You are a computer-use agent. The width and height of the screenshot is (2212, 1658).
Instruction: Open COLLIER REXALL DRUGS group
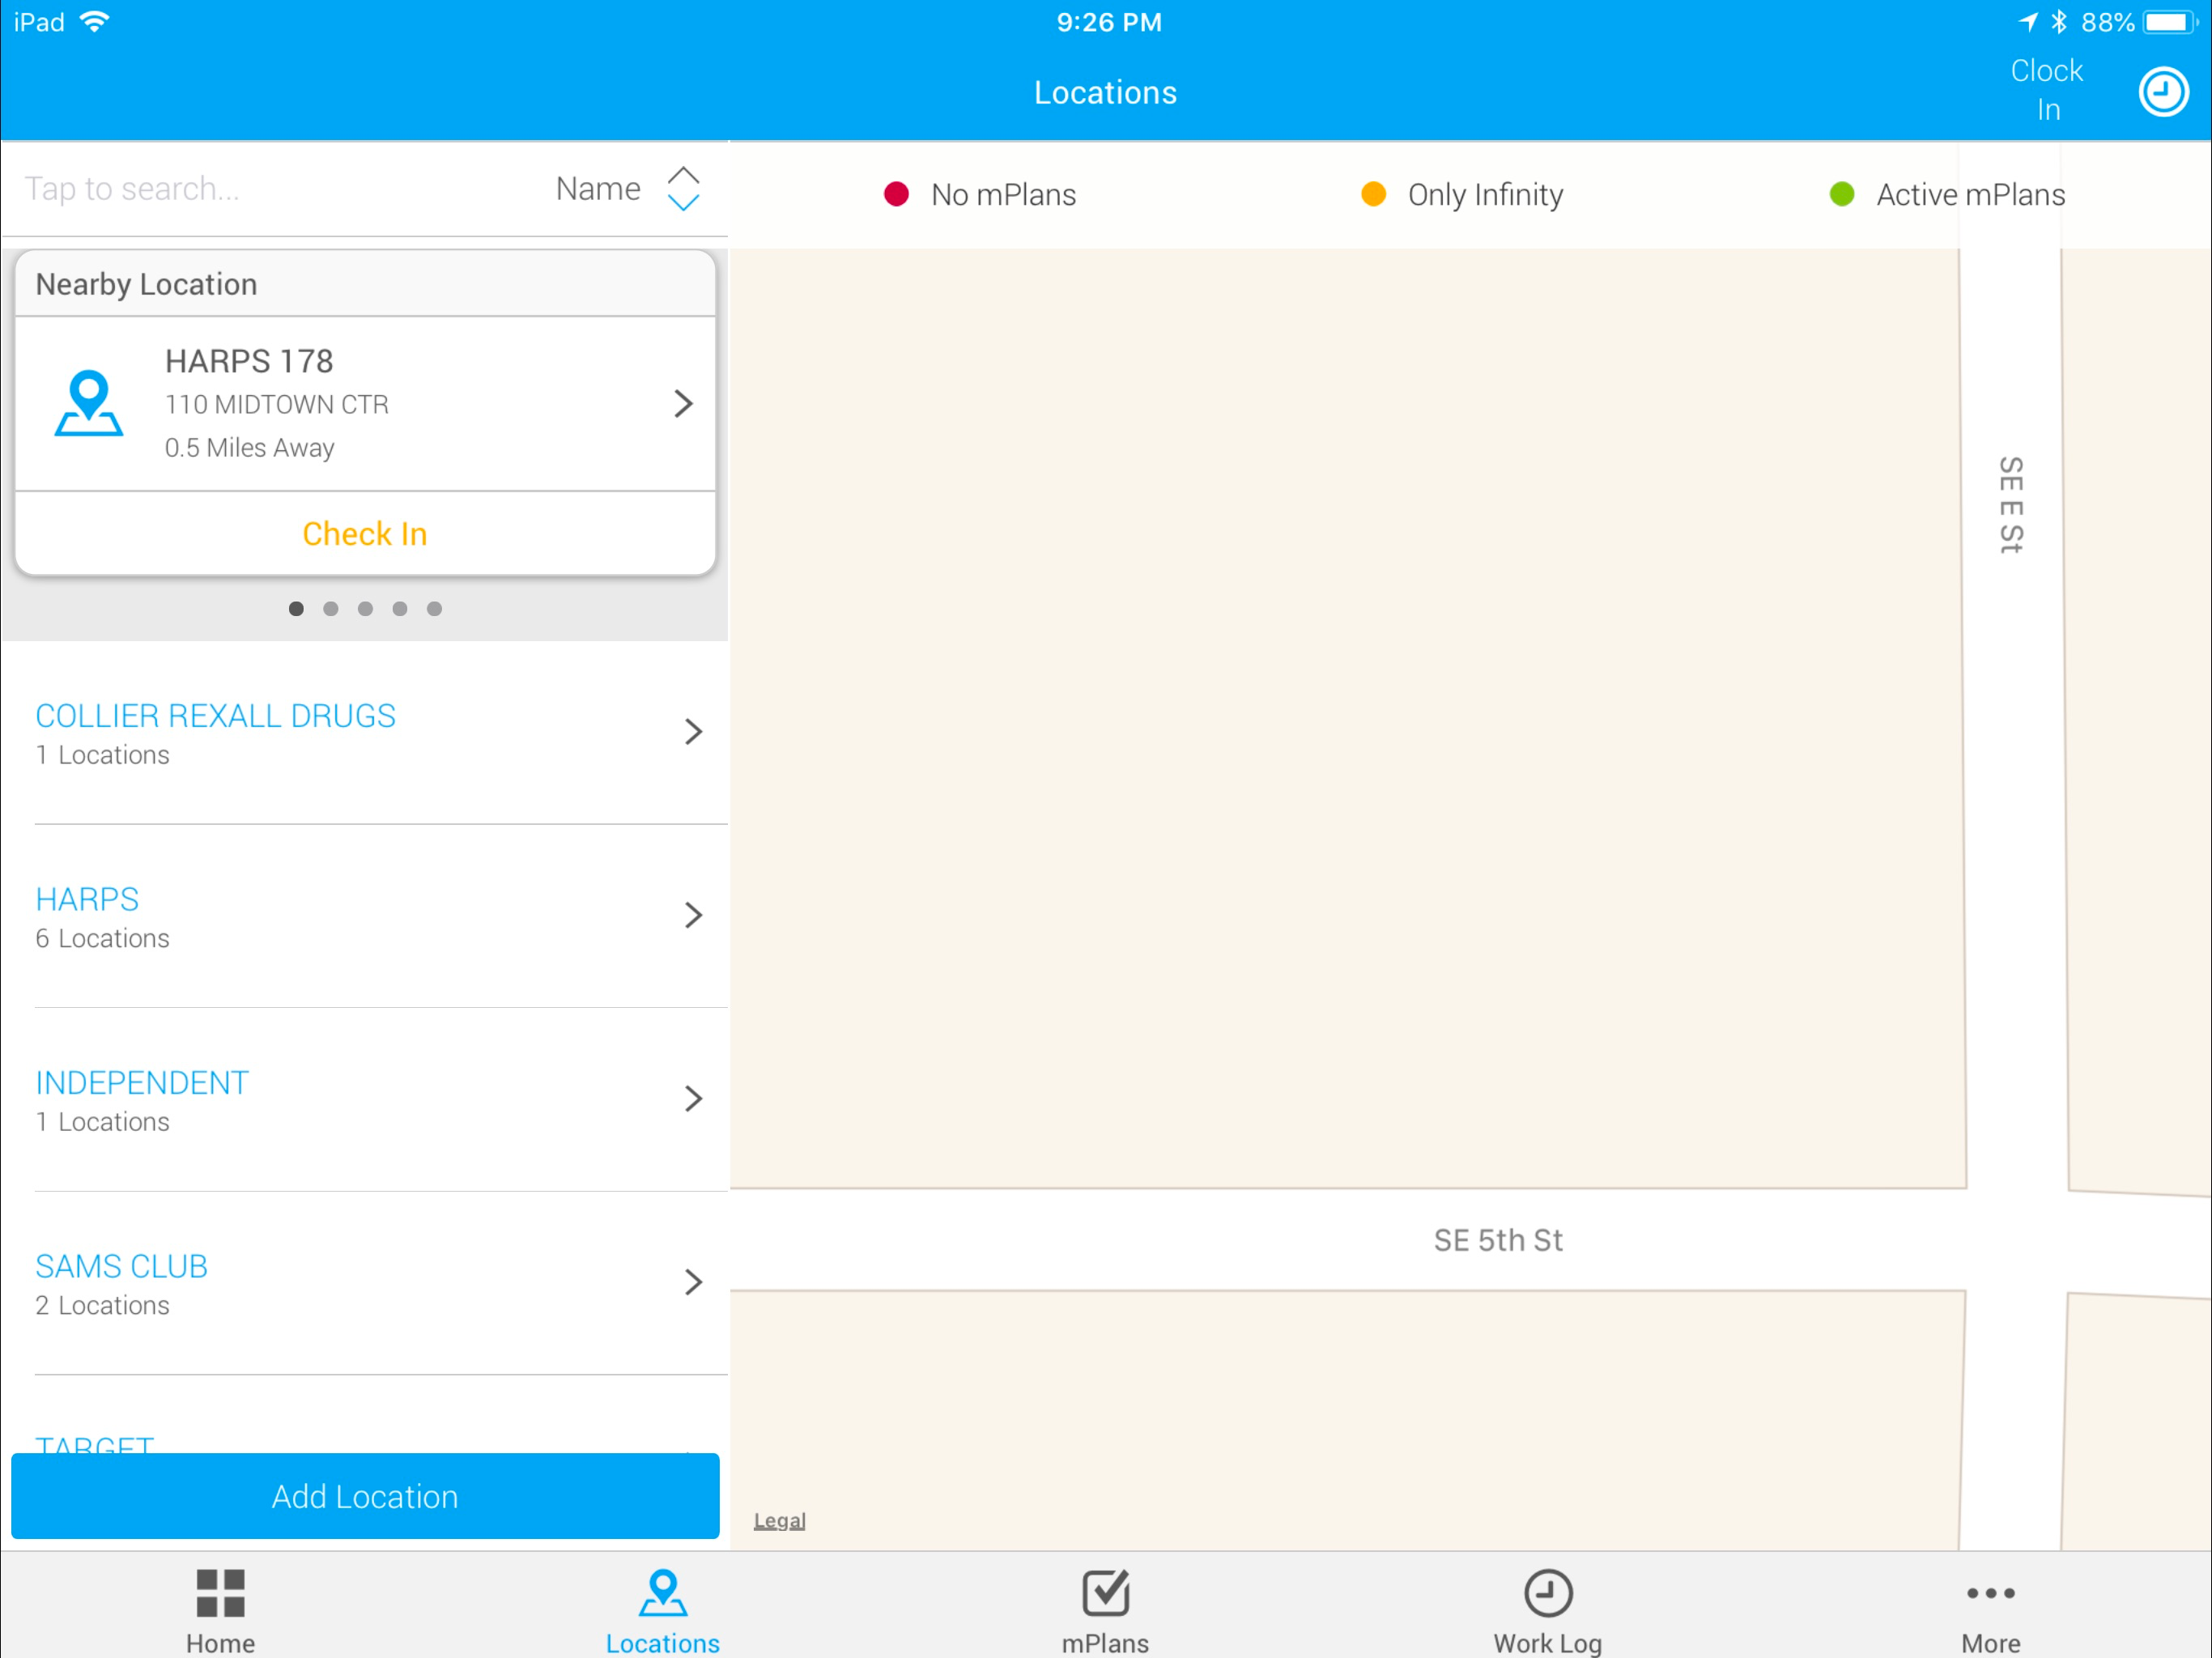[365, 733]
